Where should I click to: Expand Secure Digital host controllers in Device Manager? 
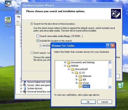[x=21, y=82]
